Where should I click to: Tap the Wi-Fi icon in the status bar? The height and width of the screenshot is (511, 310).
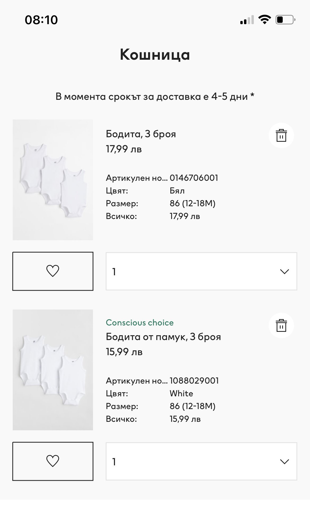pos(264,20)
